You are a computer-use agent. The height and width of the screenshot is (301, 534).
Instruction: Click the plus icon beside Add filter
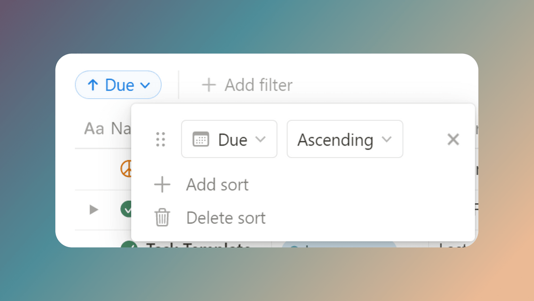tap(209, 85)
